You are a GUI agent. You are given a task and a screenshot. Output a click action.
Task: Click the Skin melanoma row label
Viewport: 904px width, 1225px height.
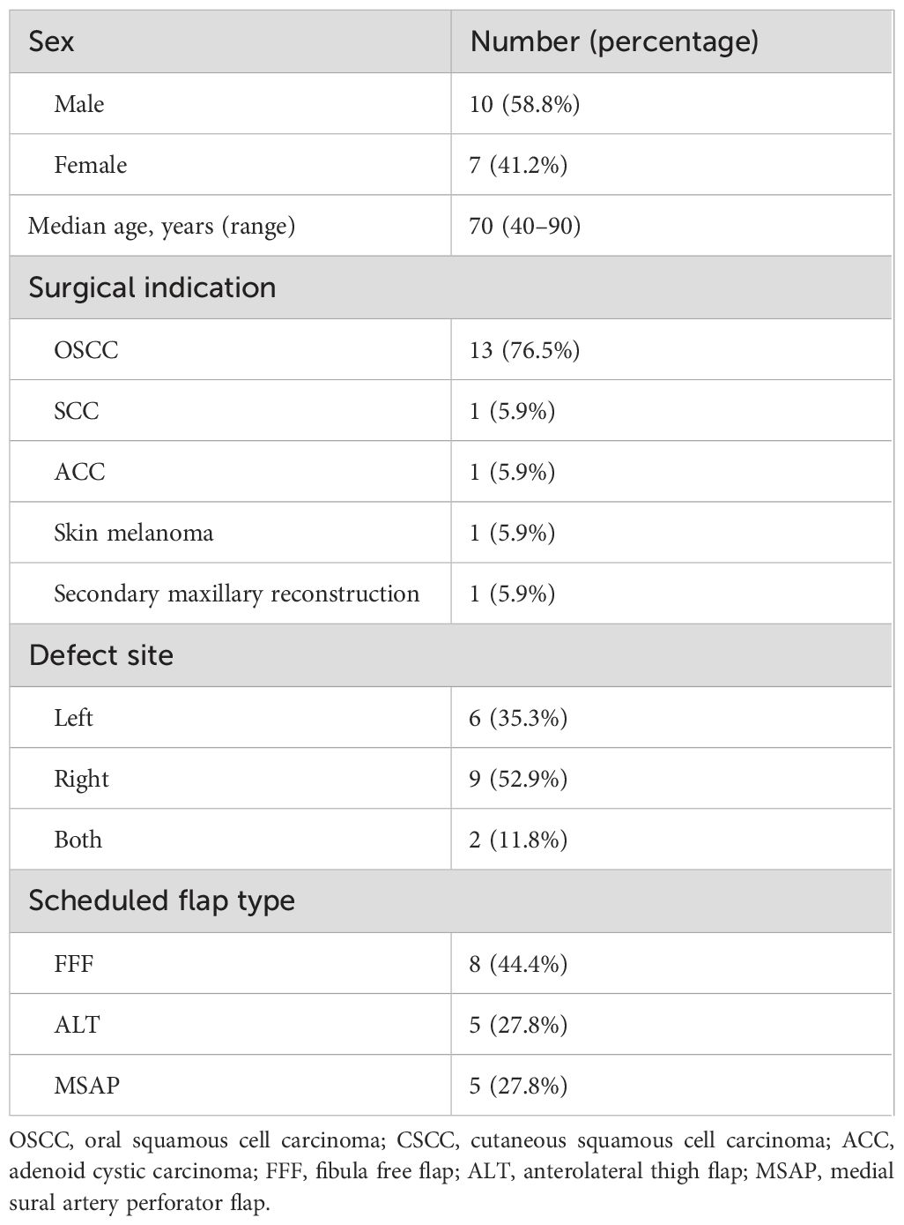[133, 533]
